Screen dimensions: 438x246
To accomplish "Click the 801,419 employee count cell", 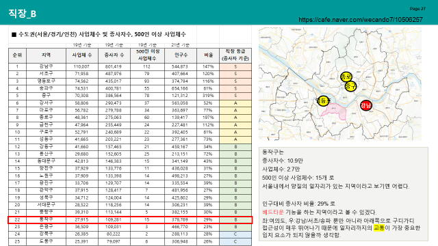I will 114,67.
